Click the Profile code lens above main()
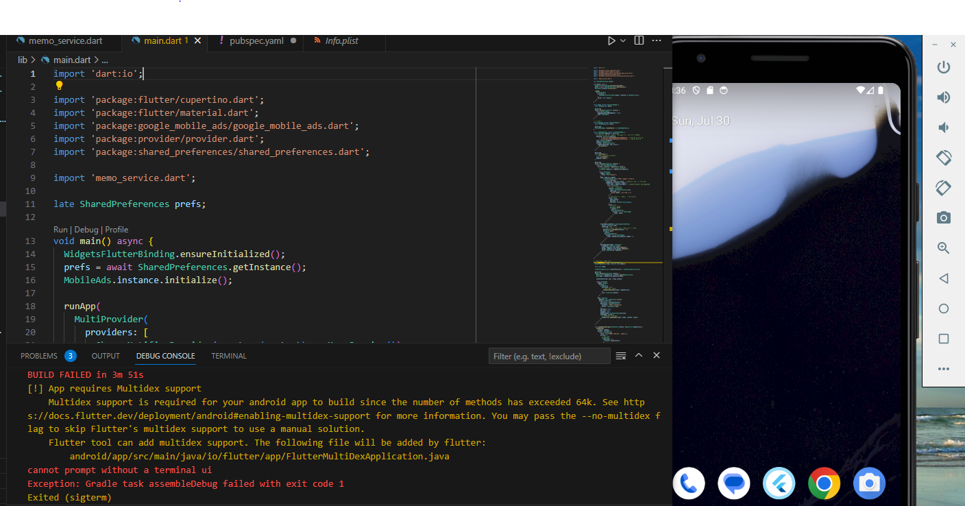 point(117,230)
